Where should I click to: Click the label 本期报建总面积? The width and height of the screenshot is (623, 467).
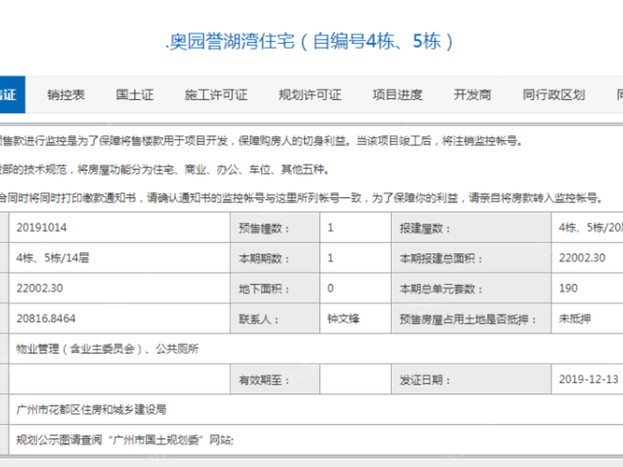pos(441,258)
